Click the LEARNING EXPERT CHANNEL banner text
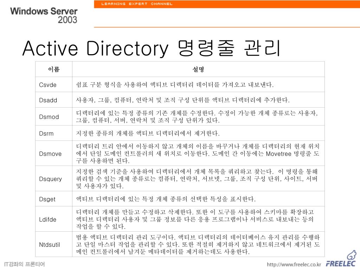360x270 pixels. [x=137, y=4]
